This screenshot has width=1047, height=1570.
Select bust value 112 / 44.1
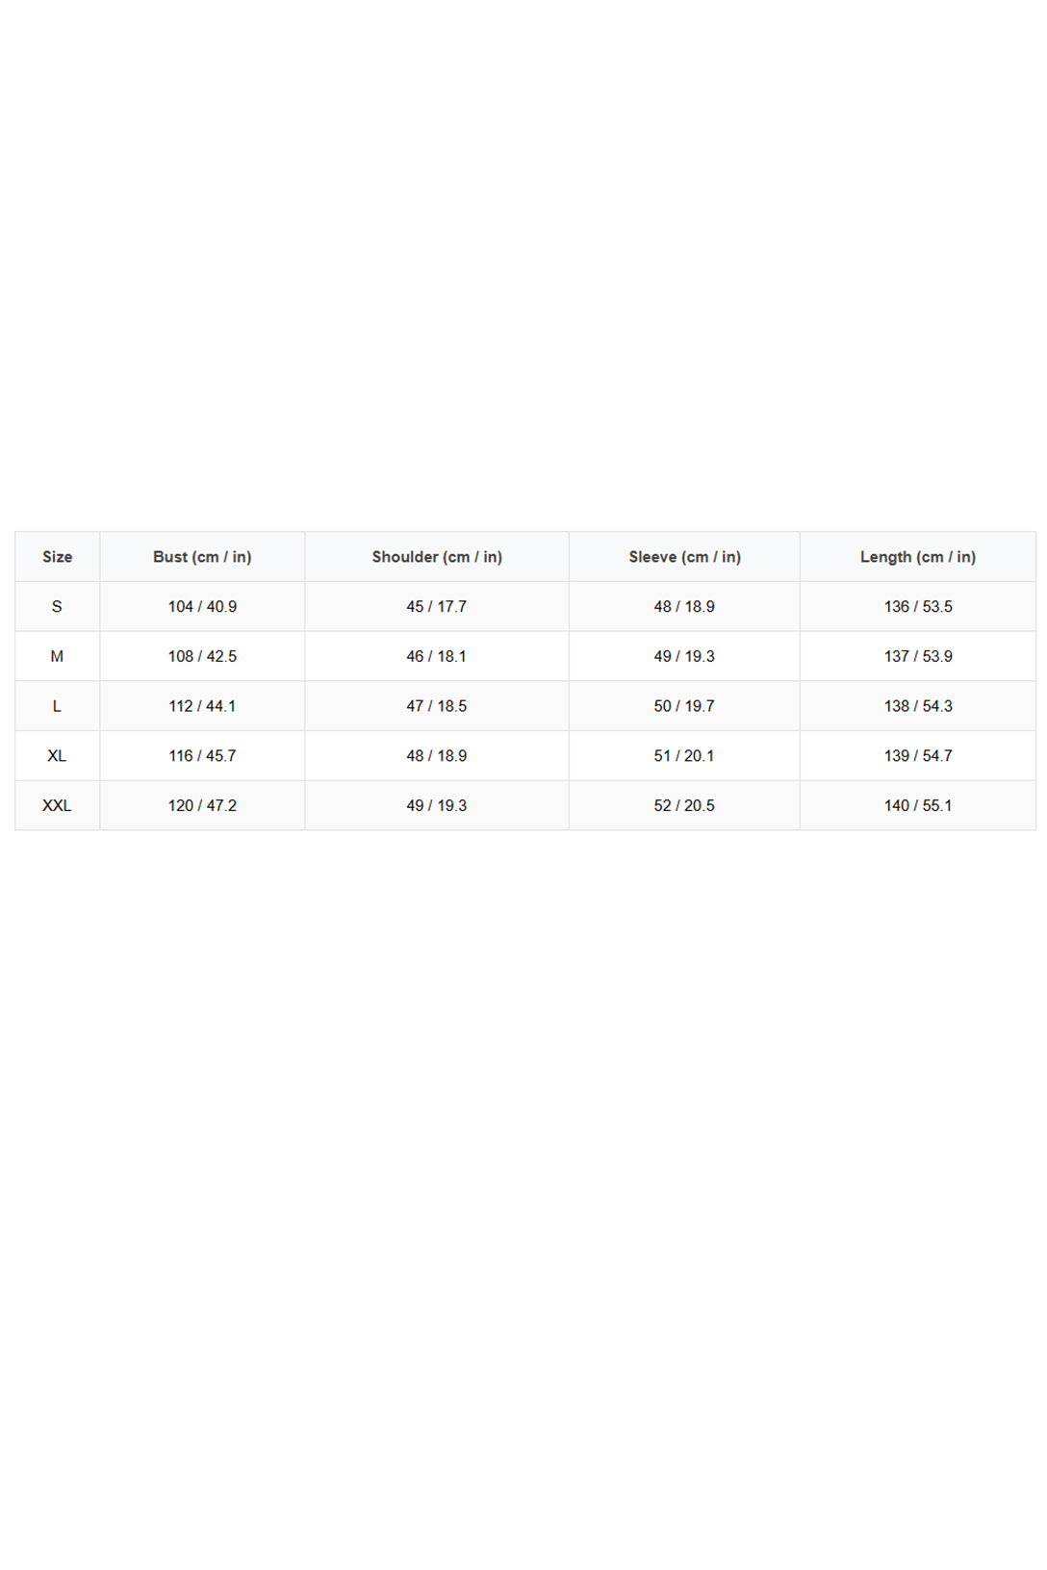tap(202, 706)
